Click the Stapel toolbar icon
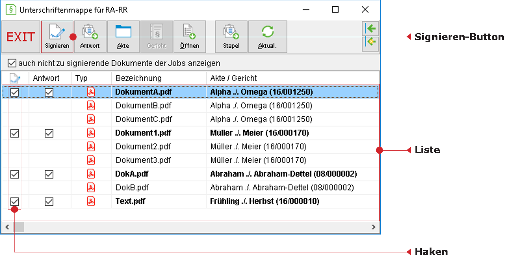 [x=231, y=37]
